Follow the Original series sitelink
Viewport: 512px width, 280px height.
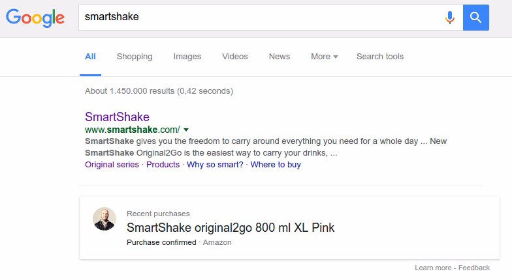click(112, 165)
